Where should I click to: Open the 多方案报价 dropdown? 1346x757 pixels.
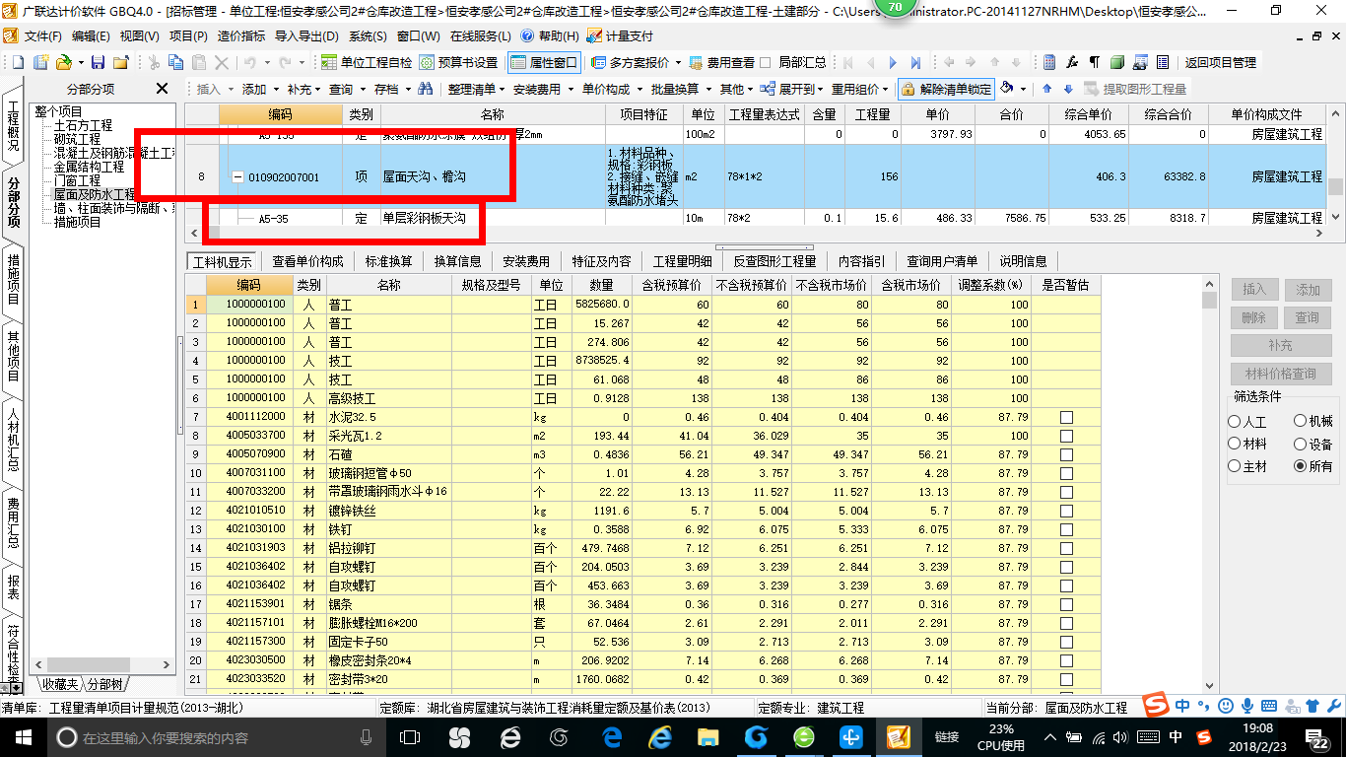637,62
